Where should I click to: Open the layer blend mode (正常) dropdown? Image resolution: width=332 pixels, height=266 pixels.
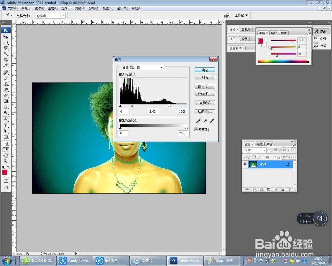coord(254,150)
